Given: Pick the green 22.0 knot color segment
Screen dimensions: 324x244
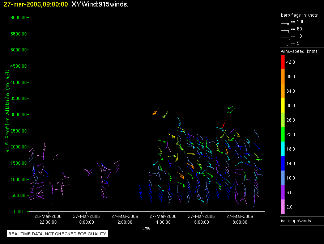Looking at the screenshot, I should click(x=283, y=134).
